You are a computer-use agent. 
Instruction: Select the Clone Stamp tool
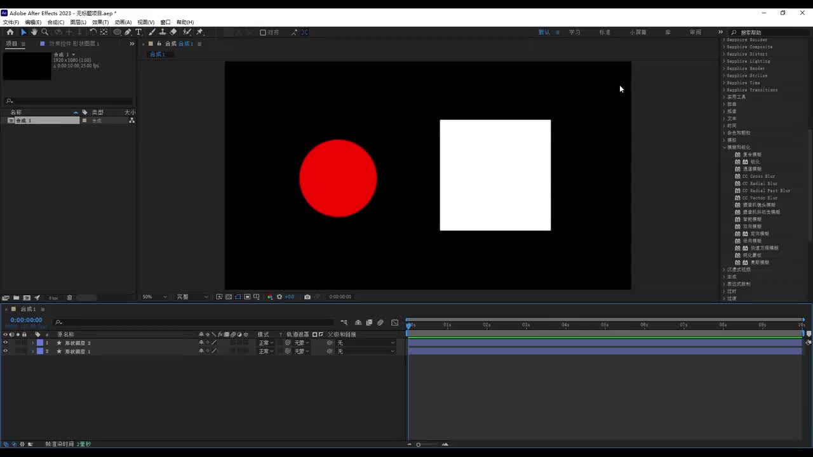[163, 32]
